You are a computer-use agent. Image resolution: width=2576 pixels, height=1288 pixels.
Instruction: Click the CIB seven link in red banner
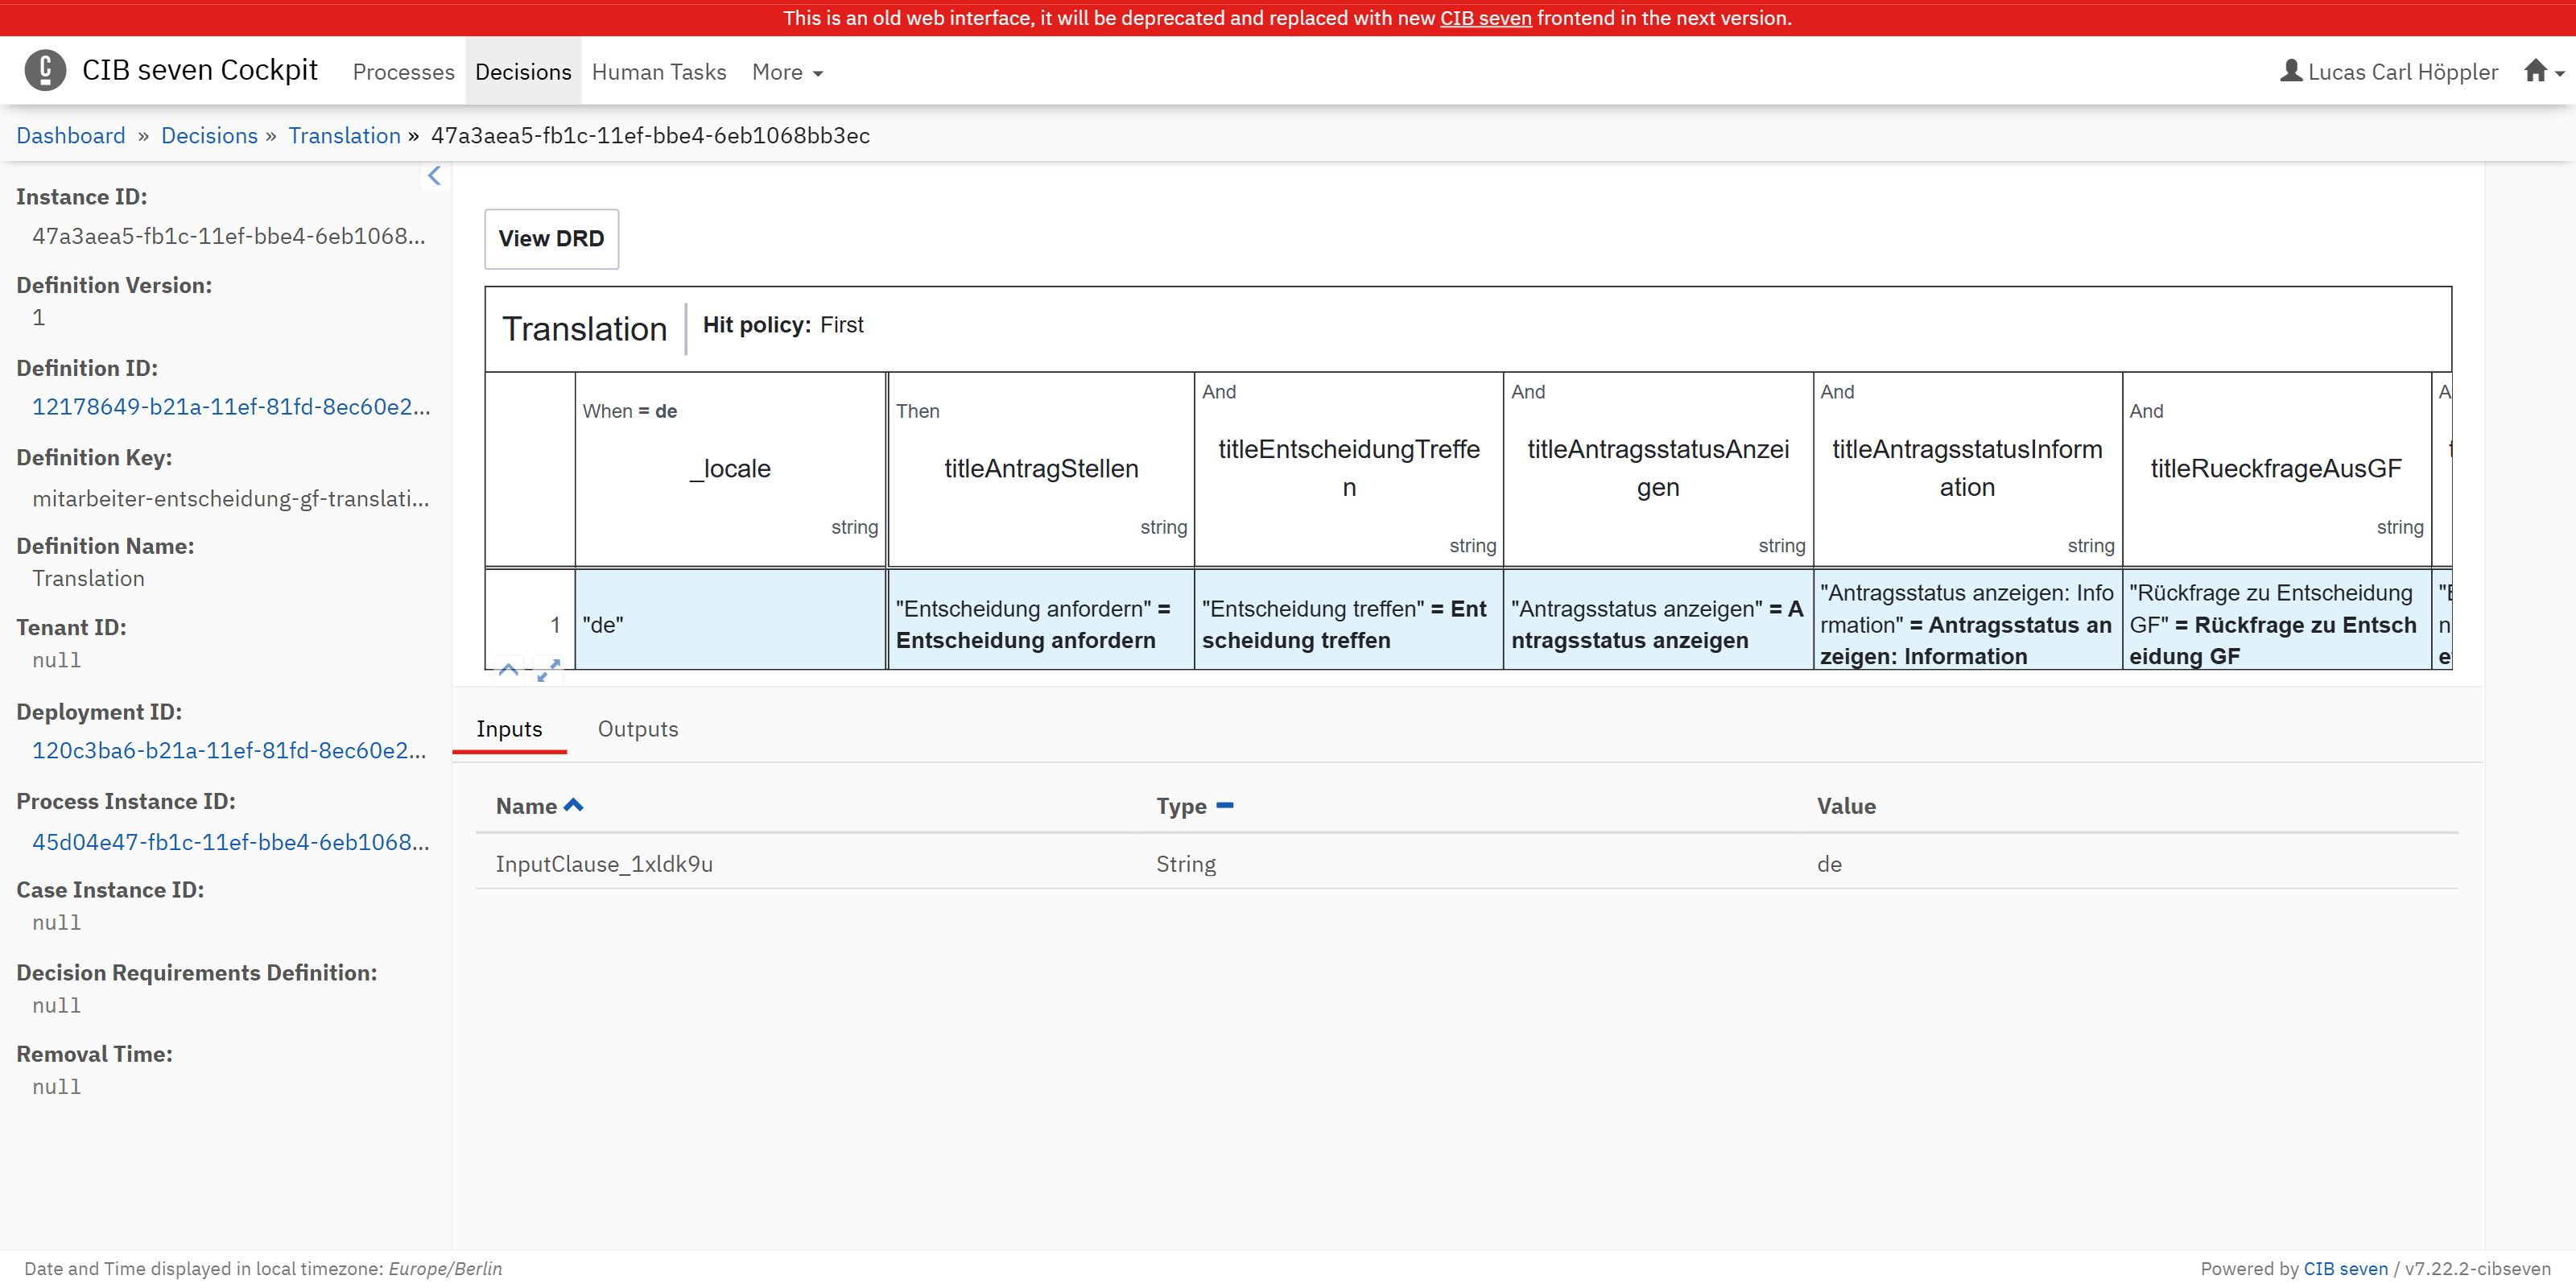pos(1485,18)
